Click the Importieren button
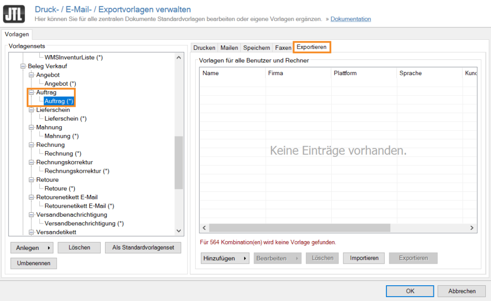Viewport: 491px width, 301px height. [364, 258]
